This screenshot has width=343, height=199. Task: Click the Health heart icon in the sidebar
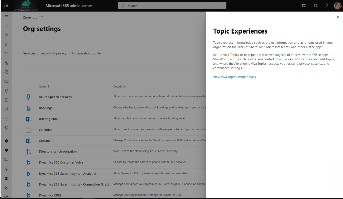(x=6, y=128)
